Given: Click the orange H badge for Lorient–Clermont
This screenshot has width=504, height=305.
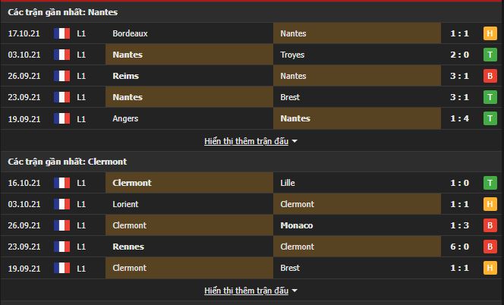Looking at the screenshot, I should point(490,204).
